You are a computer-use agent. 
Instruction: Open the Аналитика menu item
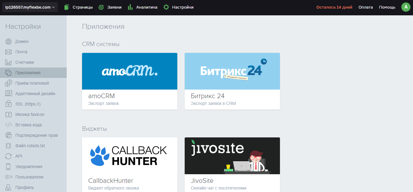tap(147, 7)
